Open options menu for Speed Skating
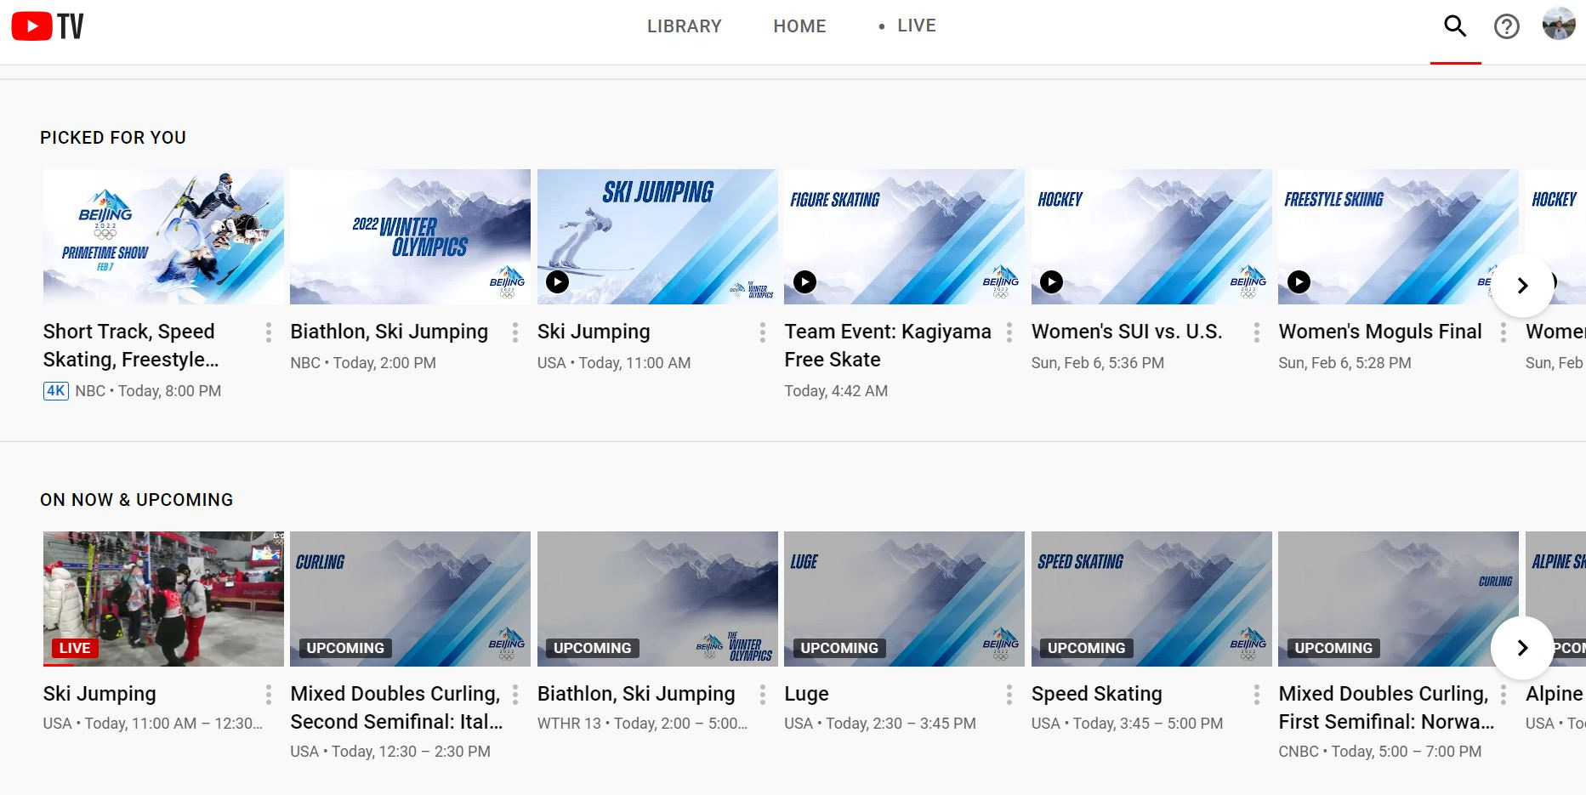The width and height of the screenshot is (1586, 795). coord(1257,695)
